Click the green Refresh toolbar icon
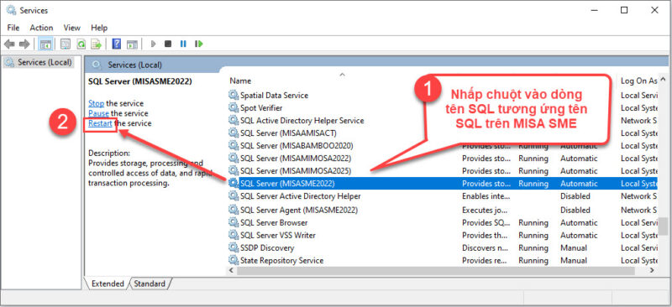Screen dimensions: 672x307 click(81, 44)
